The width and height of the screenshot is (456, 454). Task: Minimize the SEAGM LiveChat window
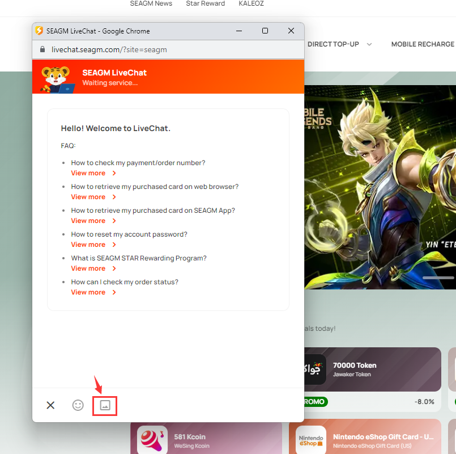239,31
